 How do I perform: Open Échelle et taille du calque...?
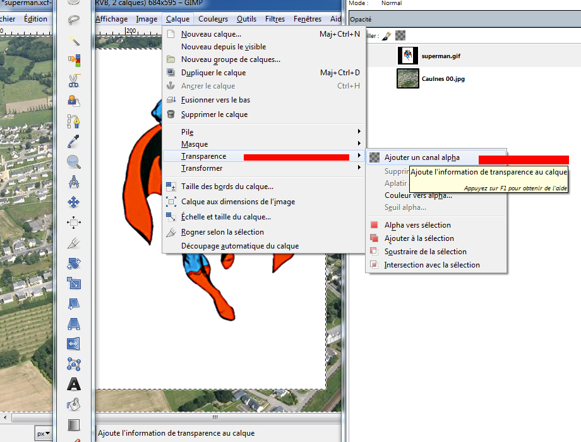point(264,217)
